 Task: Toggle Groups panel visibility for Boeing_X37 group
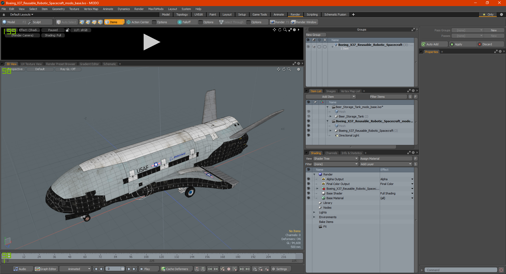(308, 47)
